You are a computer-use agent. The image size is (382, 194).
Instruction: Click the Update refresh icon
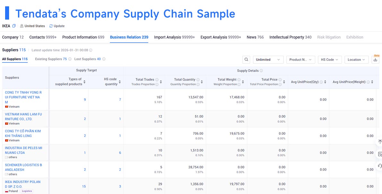[51, 26]
